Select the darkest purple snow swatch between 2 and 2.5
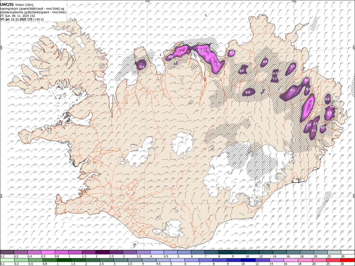 coord(102,252)
